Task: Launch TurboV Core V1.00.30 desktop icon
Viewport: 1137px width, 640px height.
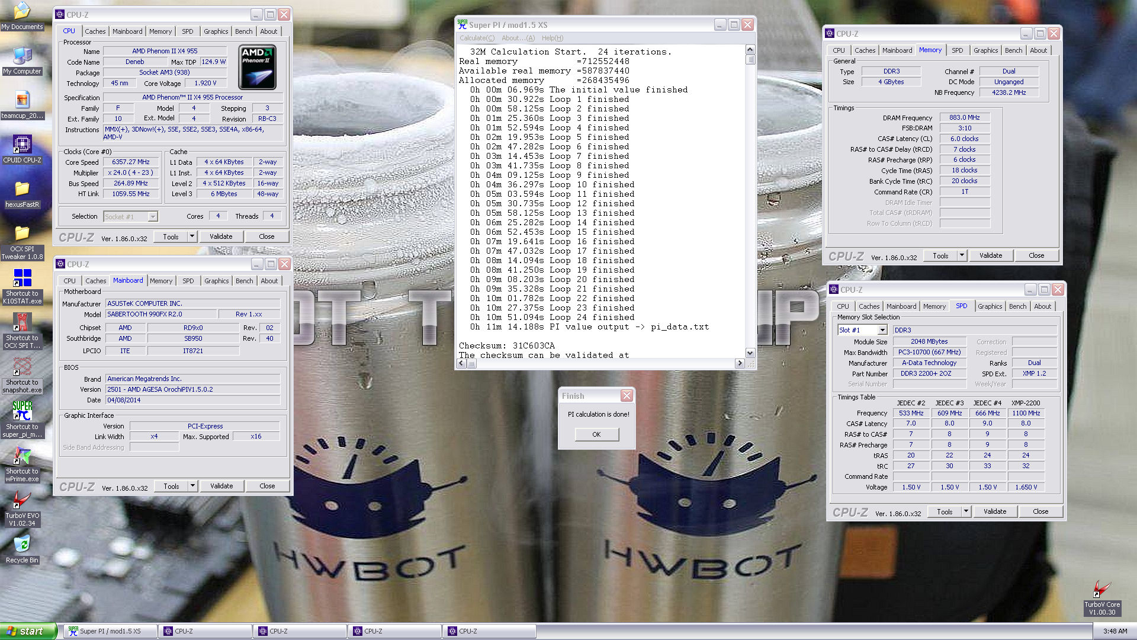Action: coord(1101,598)
